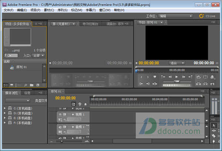Click the timeline 00:00:00:00 timecode

point(65,98)
